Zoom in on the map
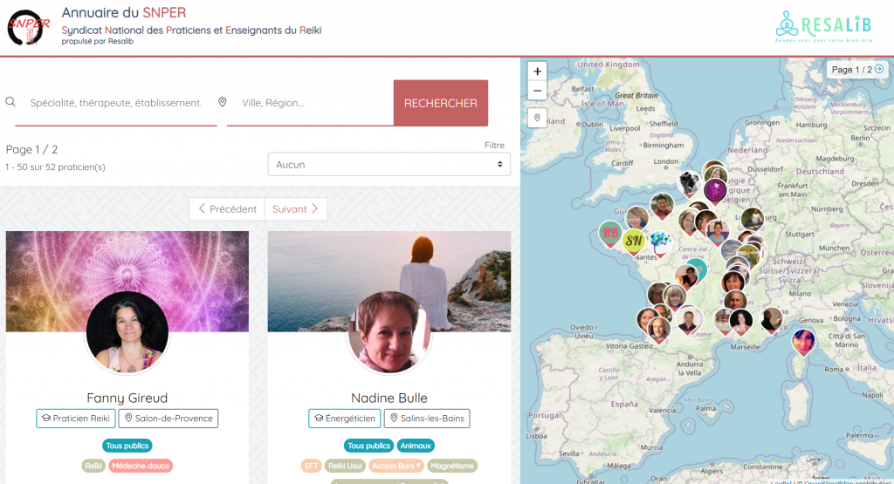The height and width of the screenshot is (484, 894). point(537,72)
